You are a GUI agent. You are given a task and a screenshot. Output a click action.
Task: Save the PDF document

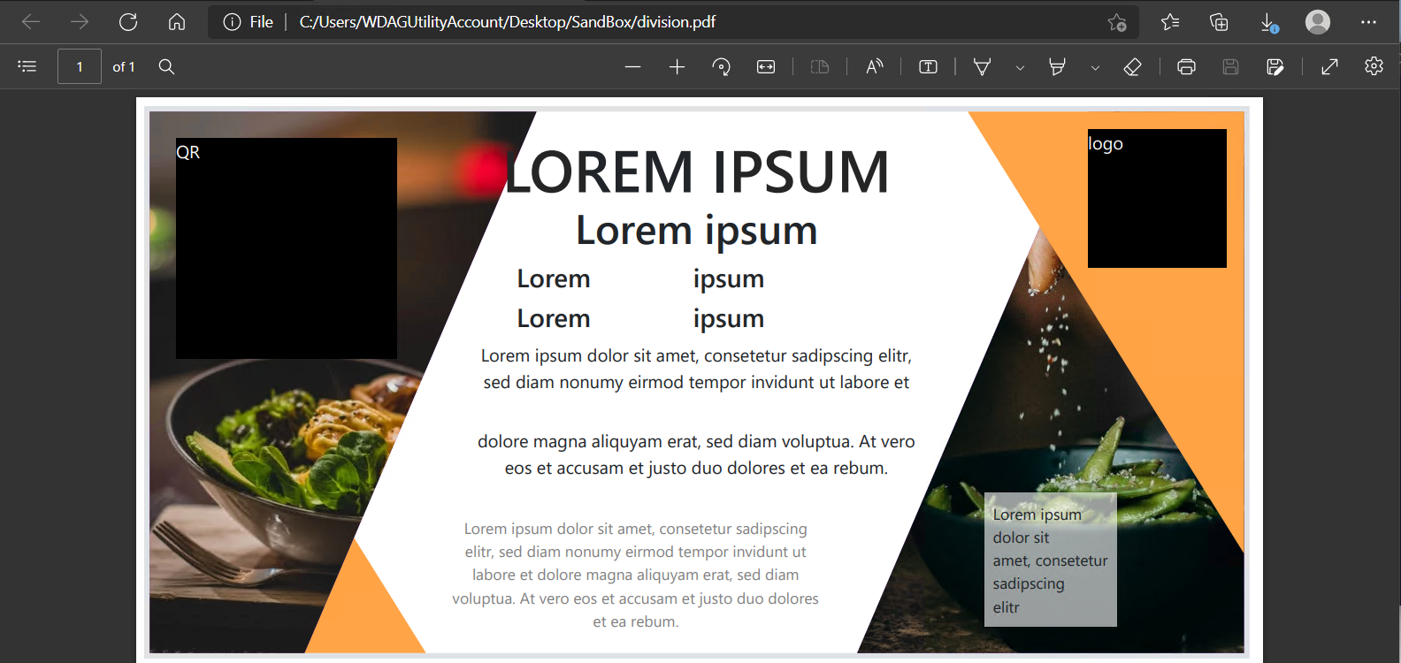click(1230, 66)
